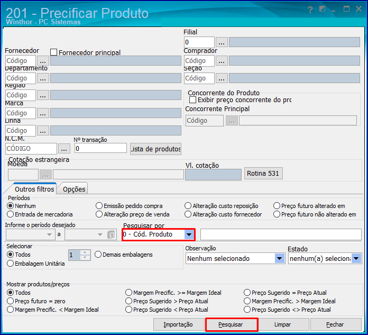Select Emissão pedido compra period
The width and height of the screenshot is (368, 335).
tap(99, 206)
